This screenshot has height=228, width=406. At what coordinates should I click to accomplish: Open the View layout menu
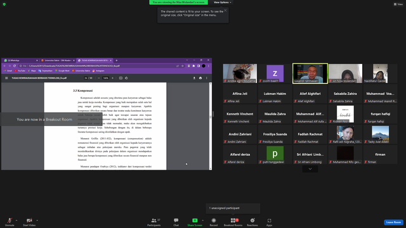398,4
